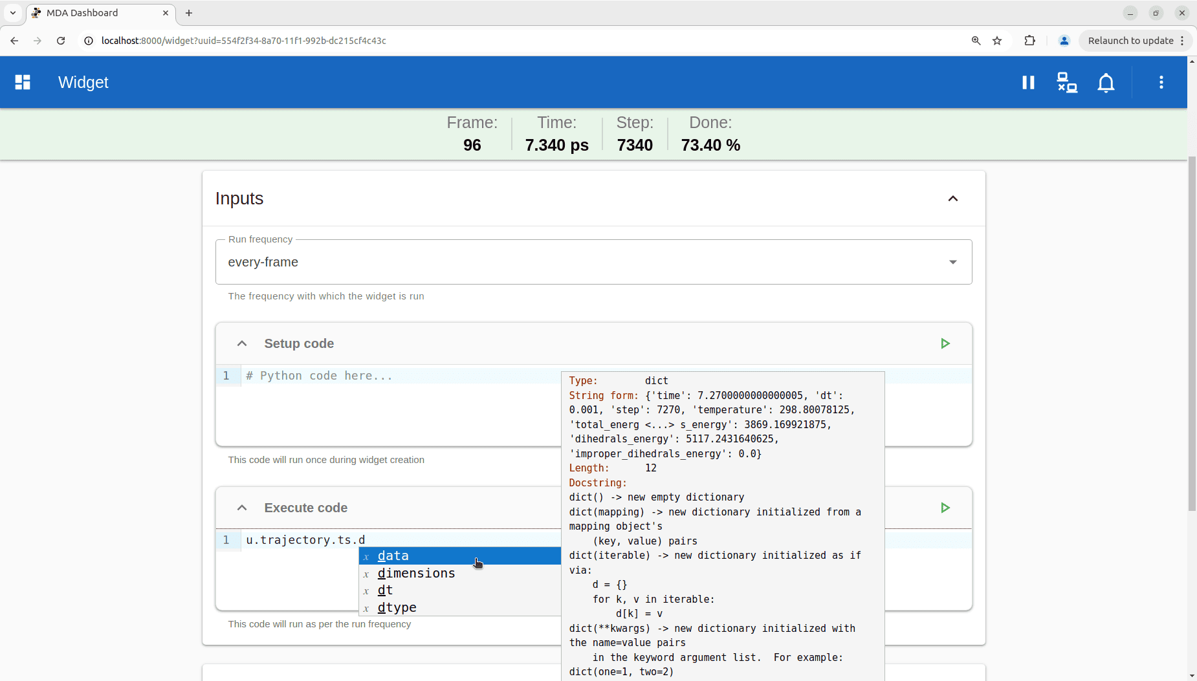
Task: Click the connection status icon
Action: coord(1067,82)
